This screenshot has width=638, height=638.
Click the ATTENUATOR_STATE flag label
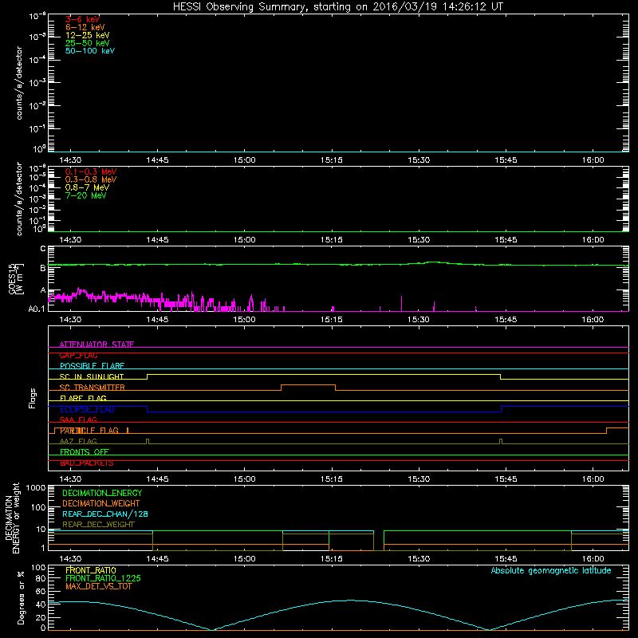coord(96,345)
